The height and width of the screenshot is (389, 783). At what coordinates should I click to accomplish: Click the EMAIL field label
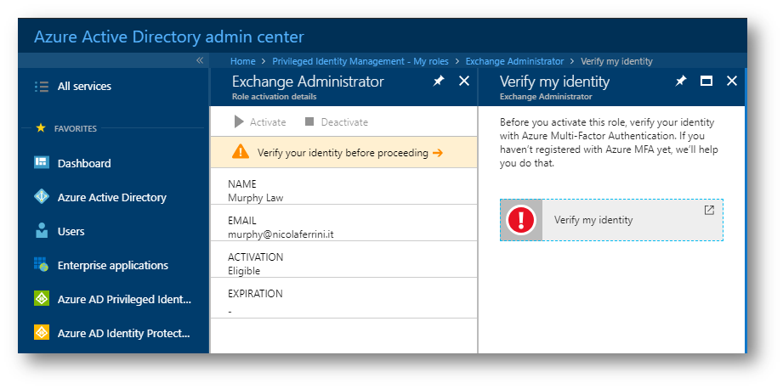tap(242, 221)
